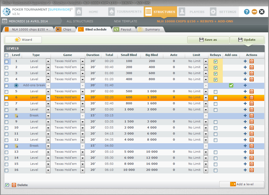Enable Rebuys checkbox for level 5
This screenshot has width=269, height=195.
[215, 92]
